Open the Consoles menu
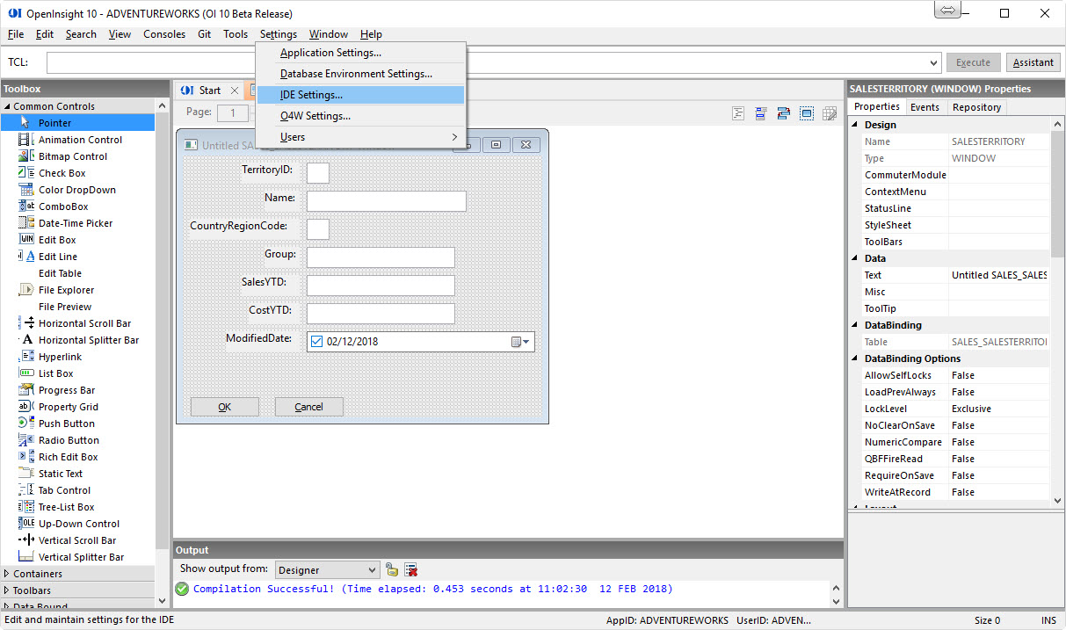Screen dimensions: 1066x630 pos(164,34)
